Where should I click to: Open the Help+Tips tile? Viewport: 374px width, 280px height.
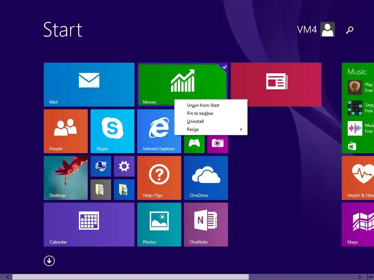159,178
